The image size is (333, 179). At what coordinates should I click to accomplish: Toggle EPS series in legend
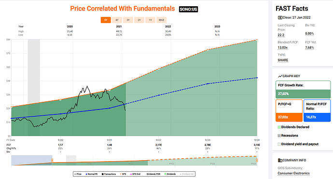(x=123, y=174)
